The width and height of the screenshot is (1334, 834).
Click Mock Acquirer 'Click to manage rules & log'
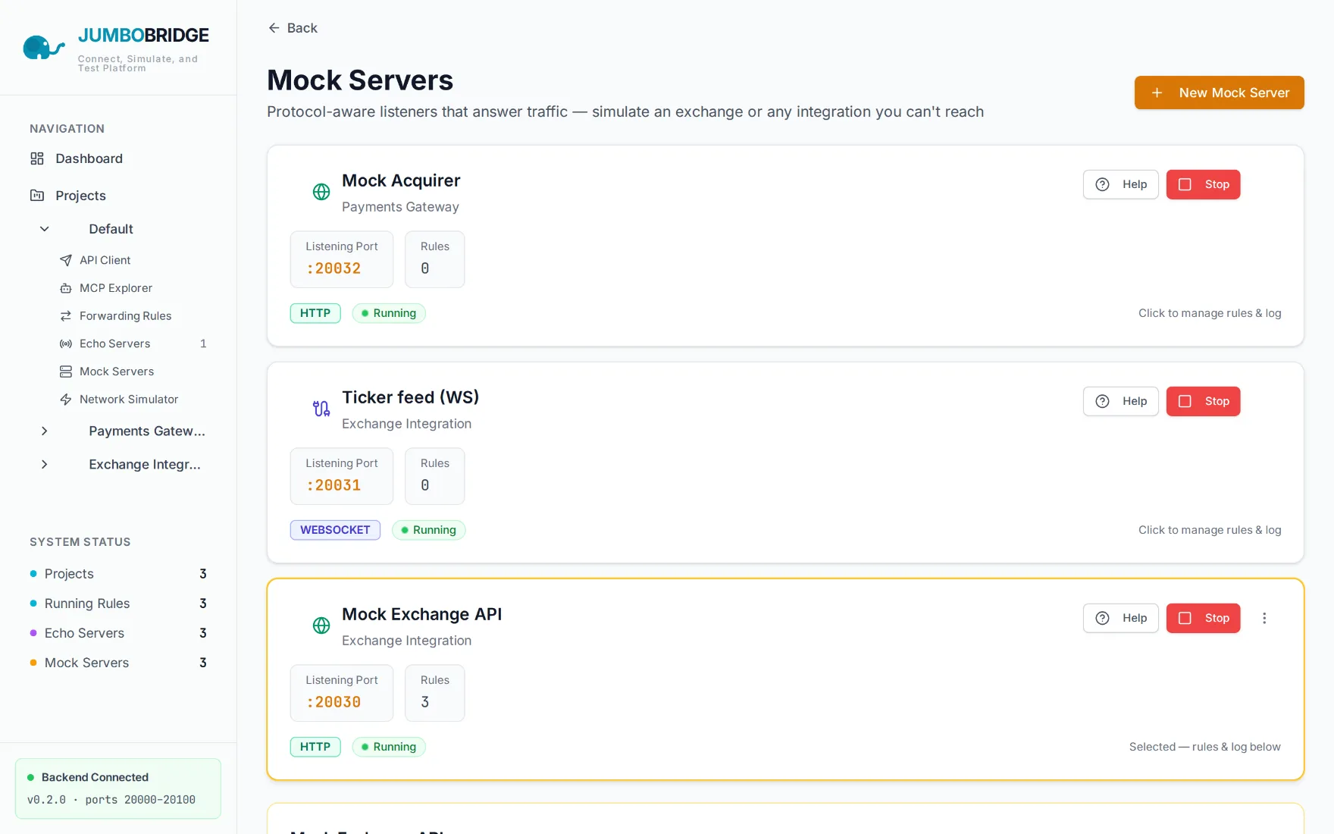(x=1210, y=313)
